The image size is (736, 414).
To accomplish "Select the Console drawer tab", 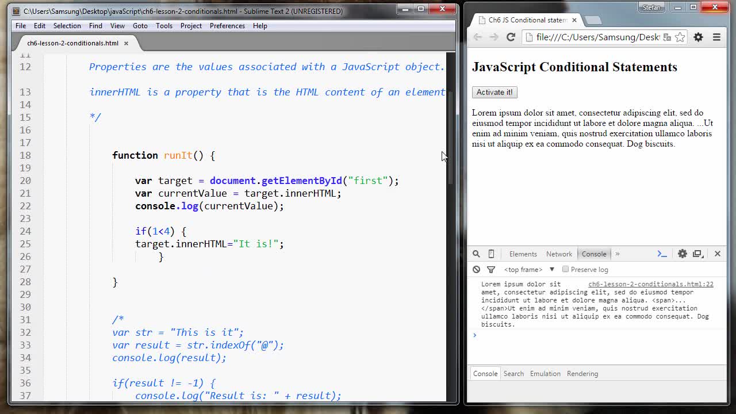I will pos(485,374).
